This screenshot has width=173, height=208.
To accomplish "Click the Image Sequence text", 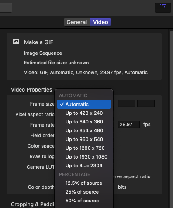I will (x=43, y=53).
